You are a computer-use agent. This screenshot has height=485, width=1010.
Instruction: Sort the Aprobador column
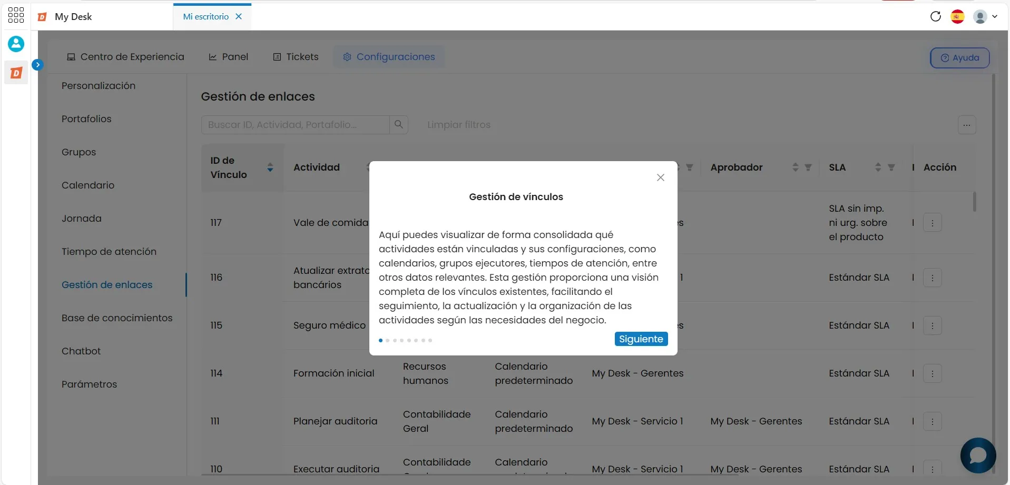795,167
